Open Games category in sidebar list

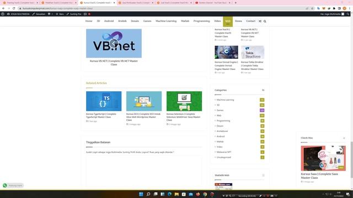220,110
